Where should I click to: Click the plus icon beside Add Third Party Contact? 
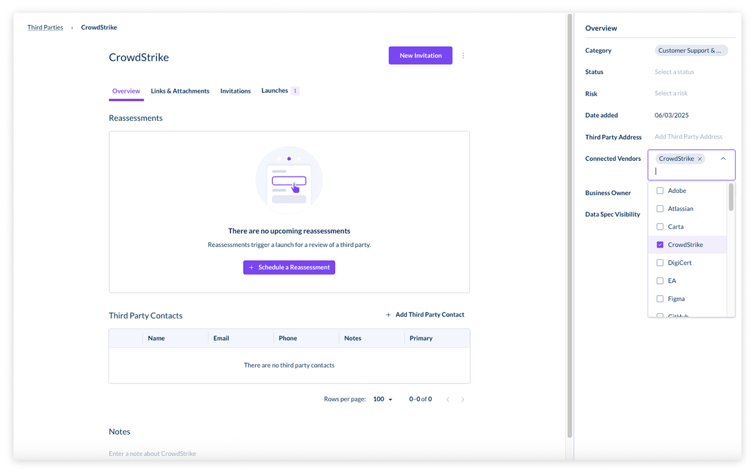click(388, 315)
